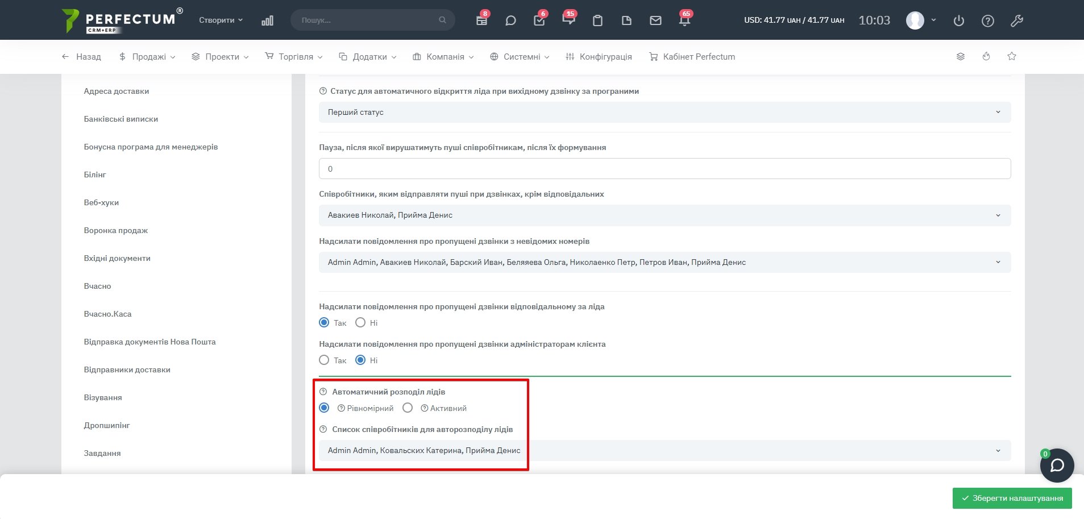Open Воронка продаж settings
The image size is (1084, 519).
coord(116,230)
